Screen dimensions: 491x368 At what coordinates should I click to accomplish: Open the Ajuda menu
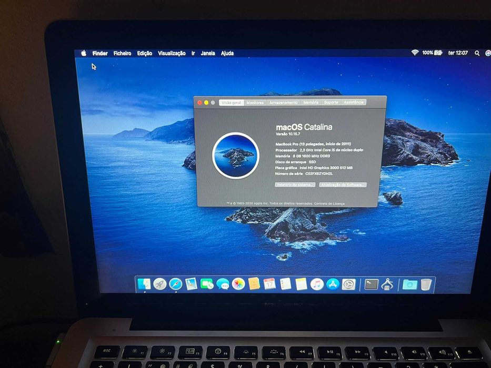click(x=227, y=53)
